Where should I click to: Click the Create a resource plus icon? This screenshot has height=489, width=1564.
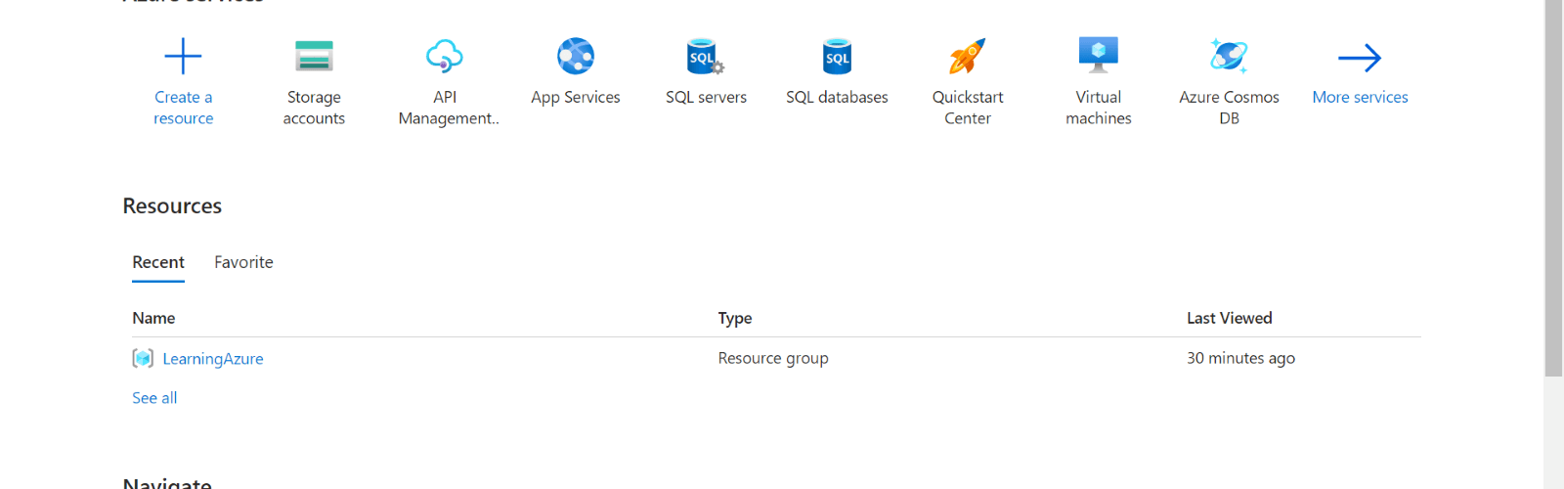point(183,57)
